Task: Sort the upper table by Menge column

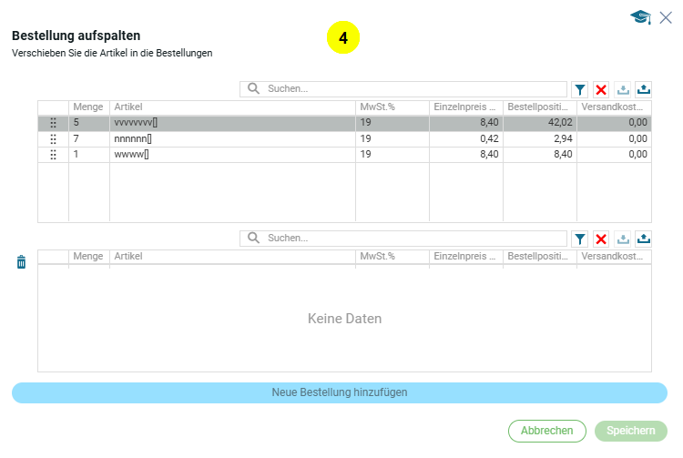Action: tap(88, 107)
